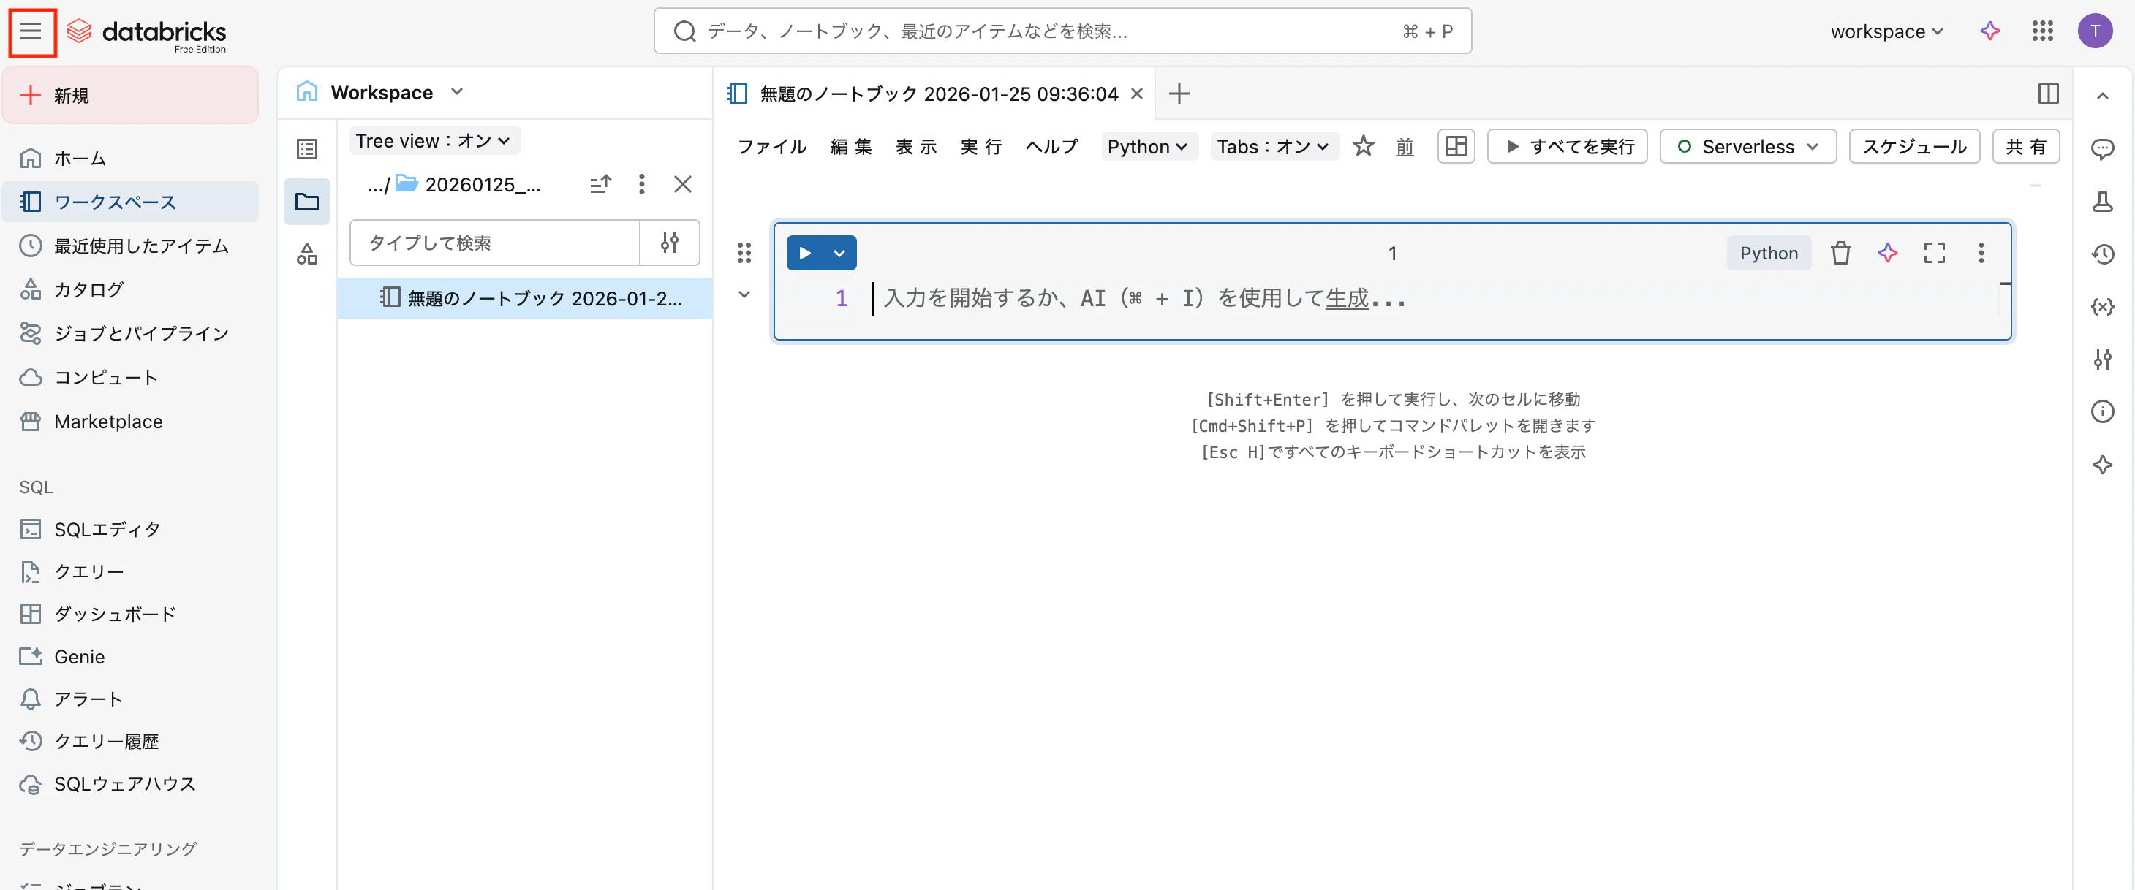Click すべてを実行 to run all cells

click(1566, 147)
